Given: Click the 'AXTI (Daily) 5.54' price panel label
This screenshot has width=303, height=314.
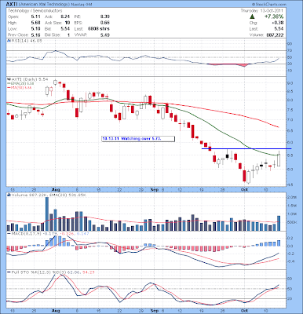Looking at the screenshot, I should (29, 79).
